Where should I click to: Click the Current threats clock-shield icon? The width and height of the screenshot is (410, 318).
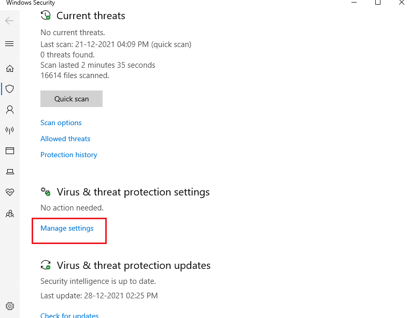click(46, 16)
